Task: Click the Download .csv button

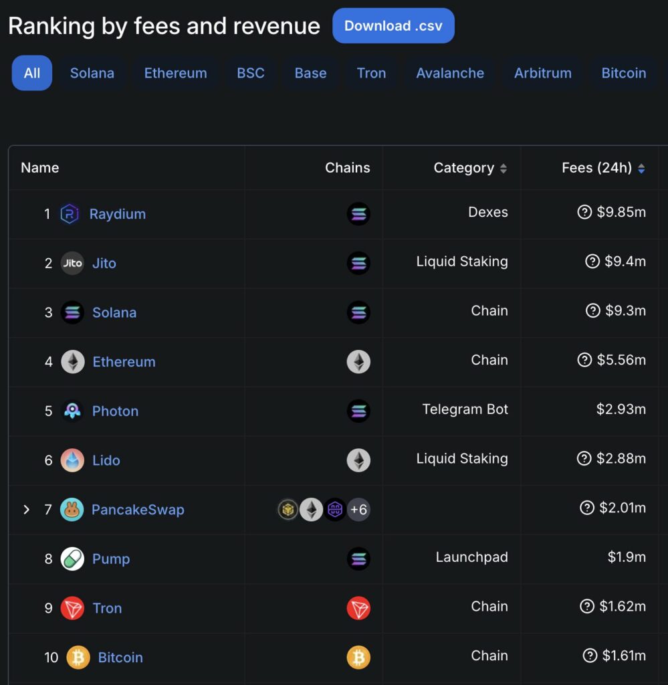Action: [393, 25]
